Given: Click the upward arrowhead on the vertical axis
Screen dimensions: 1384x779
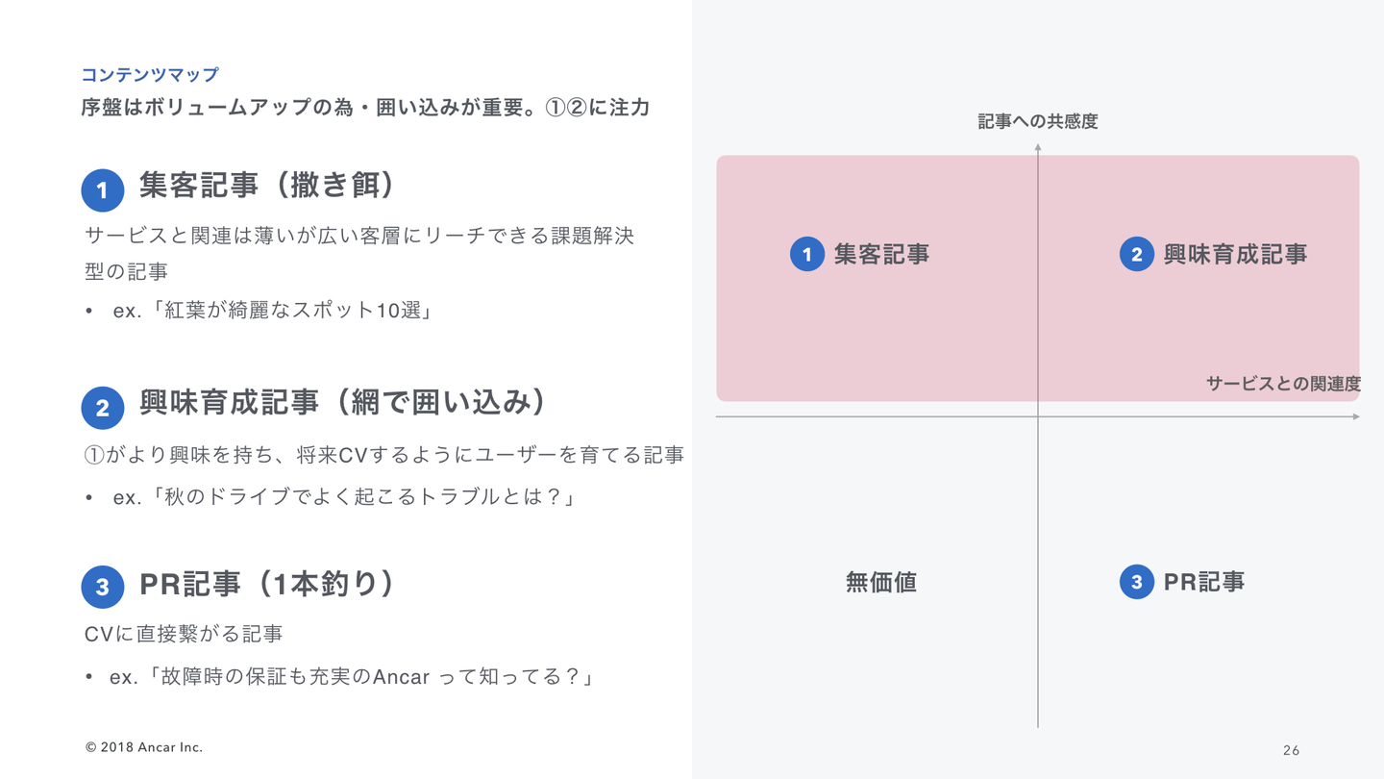Looking at the screenshot, I should [x=1038, y=148].
